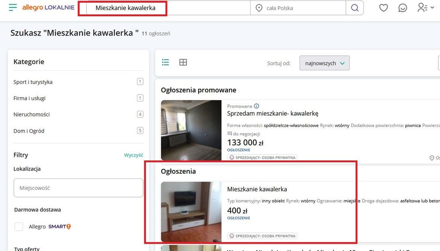Viewport: 440px width, 251px height.
Task: Show info about Promowane listings
Action: (256, 106)
